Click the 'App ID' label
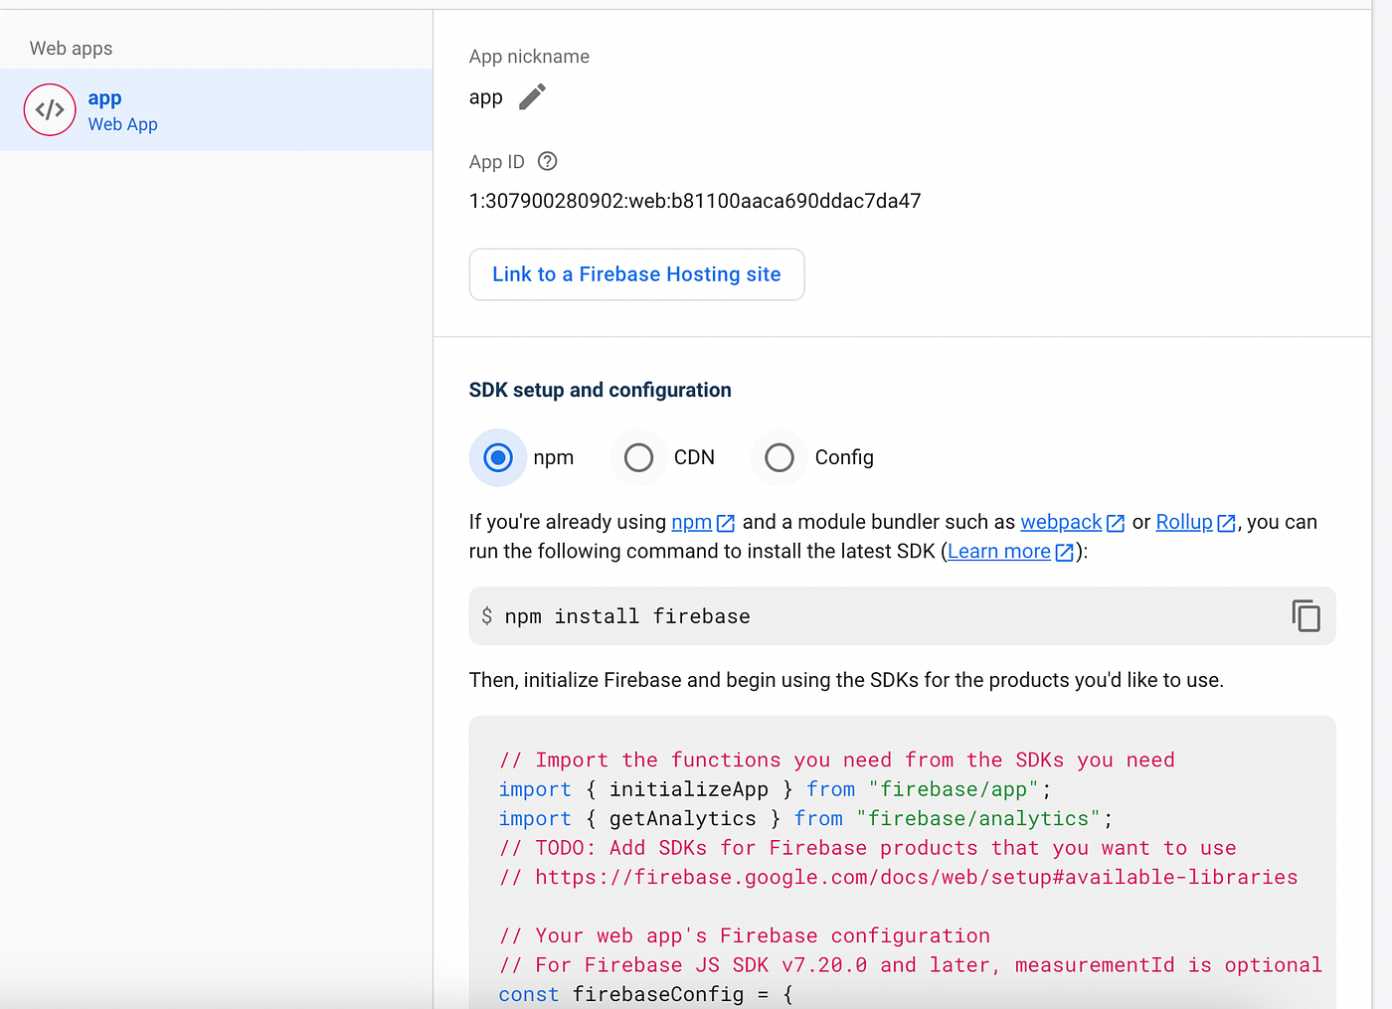This screenshot has height=1009, width=1392. point(496,162)
